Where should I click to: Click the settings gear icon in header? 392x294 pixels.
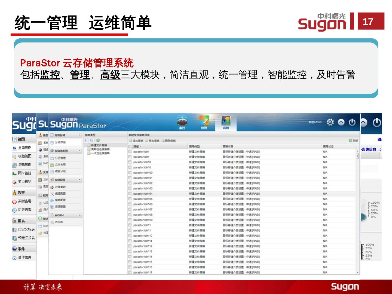(330, 122)
